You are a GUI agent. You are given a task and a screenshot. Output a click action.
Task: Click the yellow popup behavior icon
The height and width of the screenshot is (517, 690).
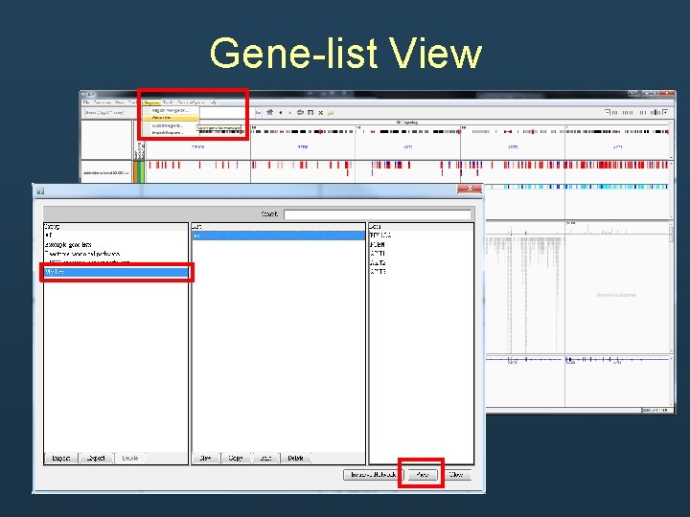331,113
